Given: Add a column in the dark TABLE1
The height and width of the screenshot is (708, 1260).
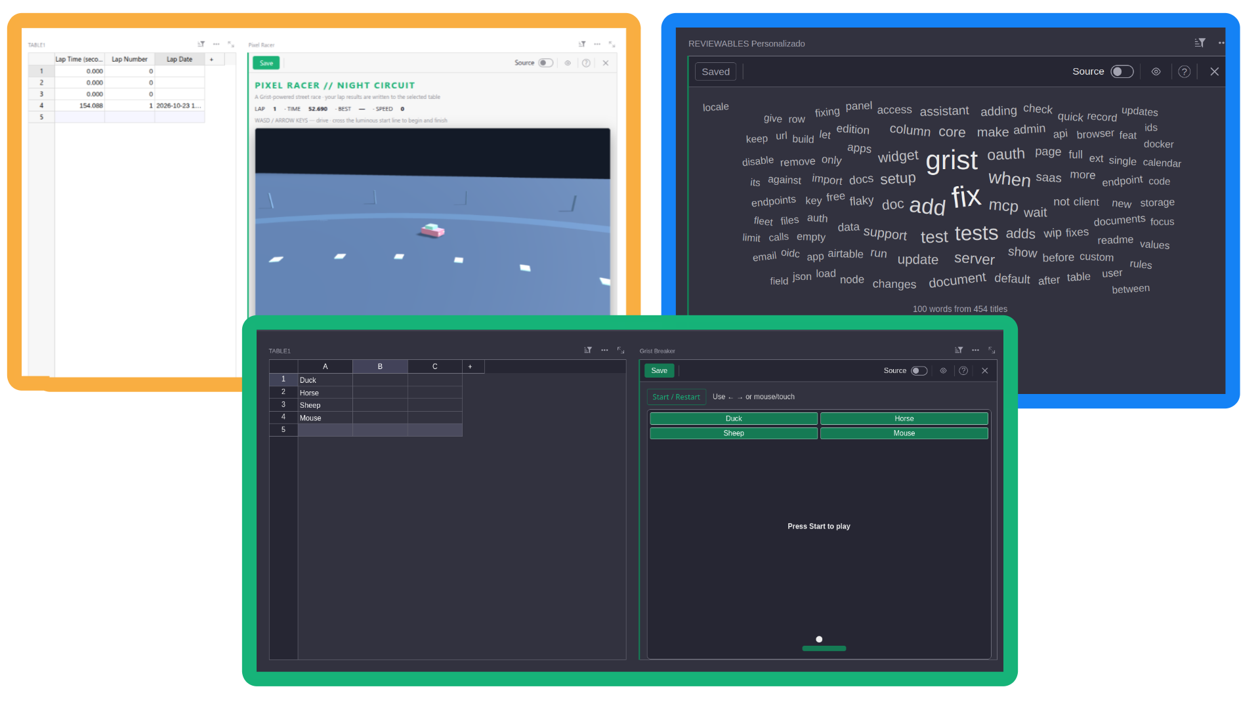Looking at the screenshot, I should pos(470,366).
